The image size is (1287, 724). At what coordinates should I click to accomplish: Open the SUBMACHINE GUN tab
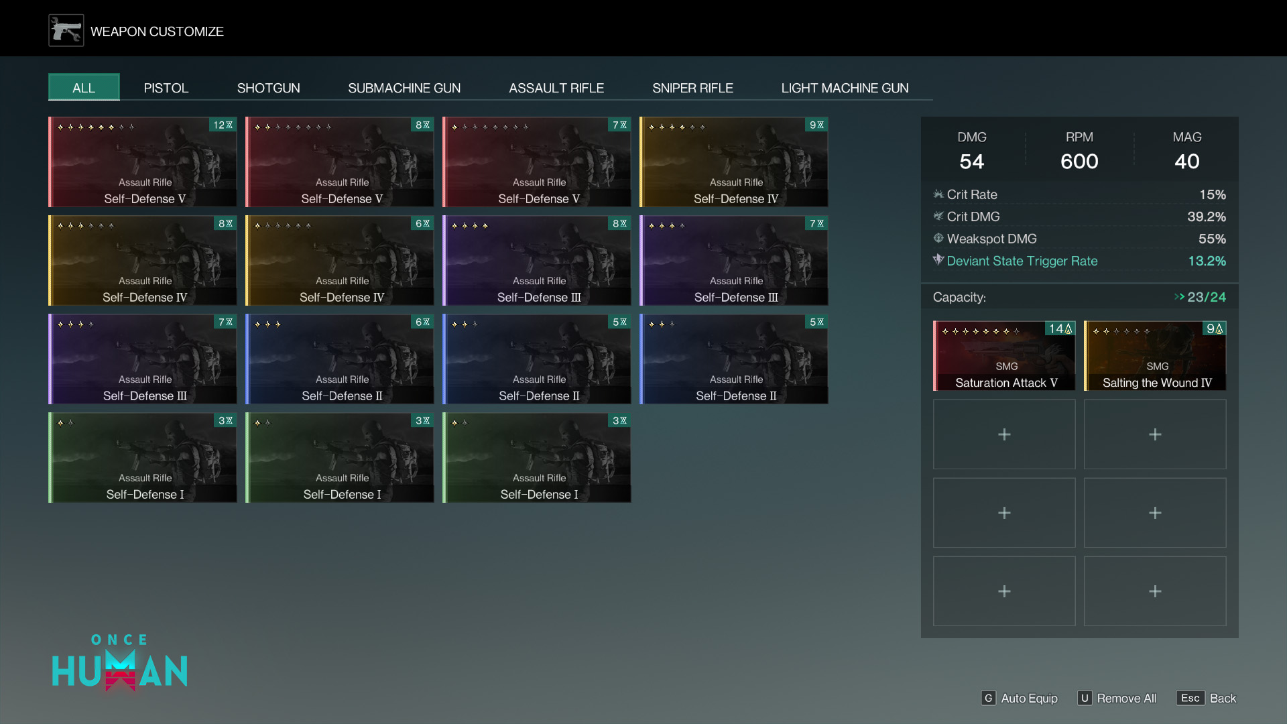pyautogui.click(x=404, y=88)
